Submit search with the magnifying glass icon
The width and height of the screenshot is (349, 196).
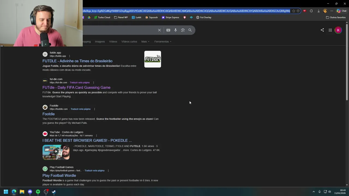190,30
